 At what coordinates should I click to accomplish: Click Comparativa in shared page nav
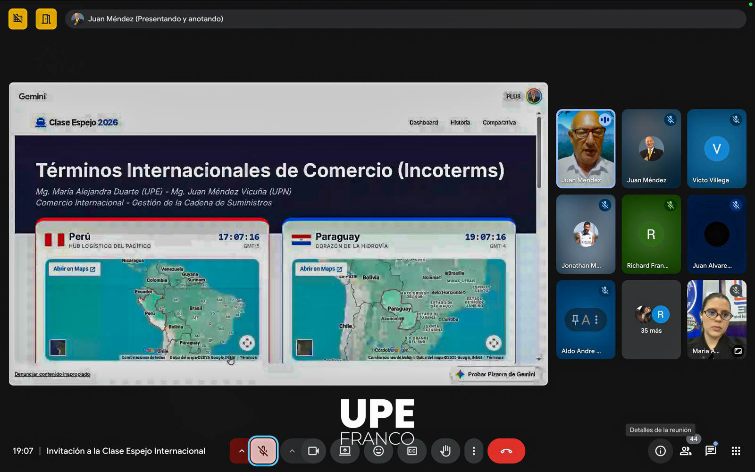point(499,122)
